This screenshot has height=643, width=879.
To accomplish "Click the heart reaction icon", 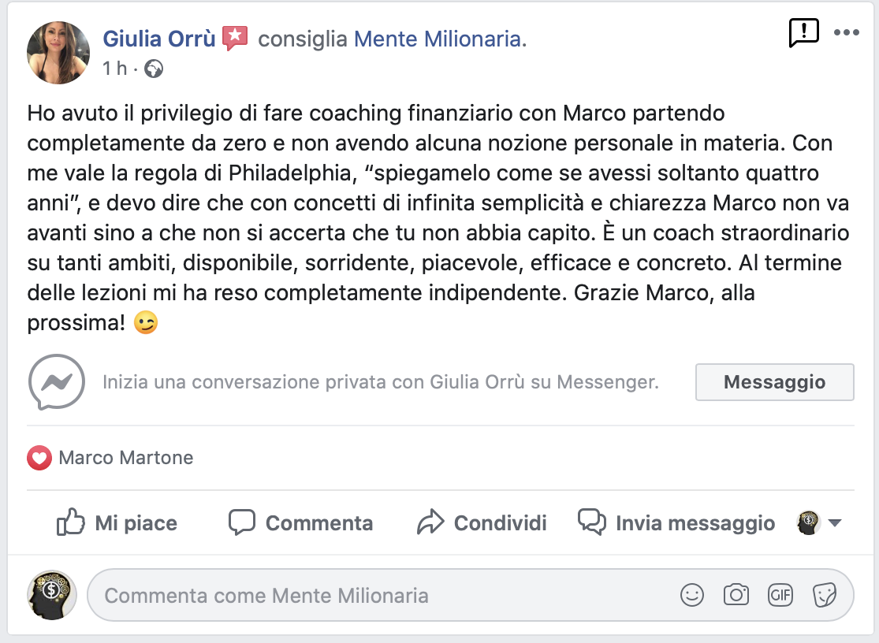I will (39, 458).
